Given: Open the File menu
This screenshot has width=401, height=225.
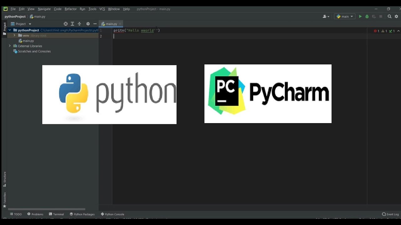Looking at the screenshot, I should point(13,9).
